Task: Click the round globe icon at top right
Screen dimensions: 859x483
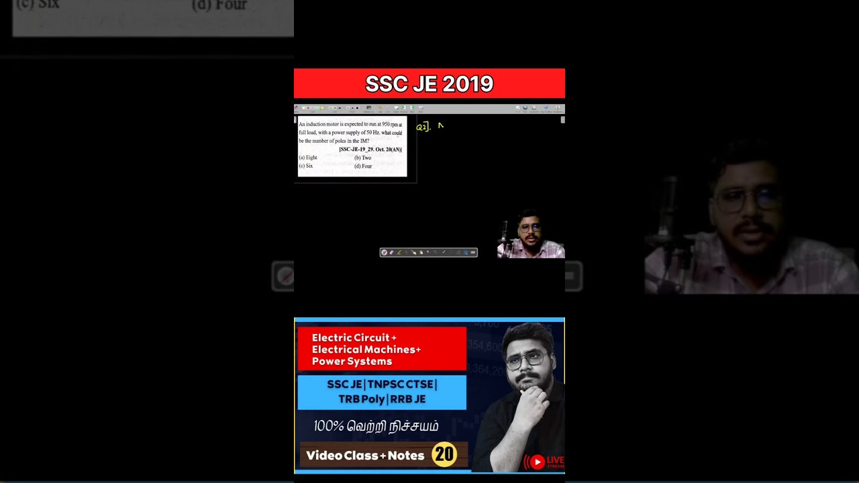Action: coord(525,108)
